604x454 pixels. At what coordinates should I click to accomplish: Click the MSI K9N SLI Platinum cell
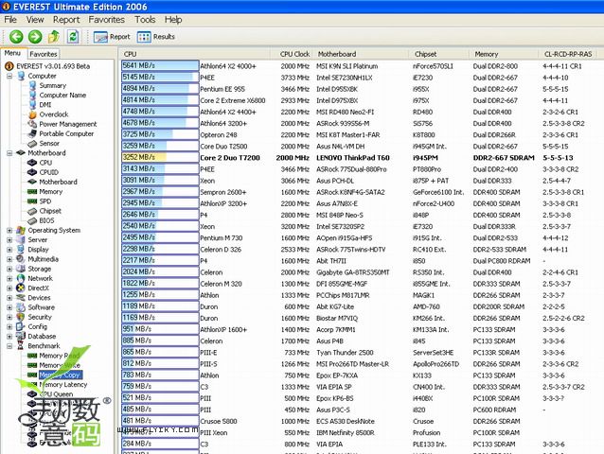[347, 66]
